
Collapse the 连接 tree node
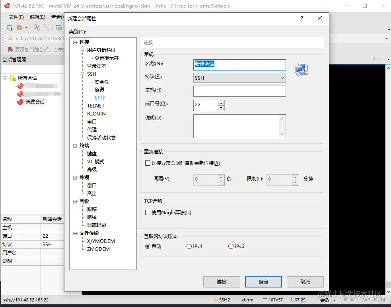pyautogui.click(x=75, y=42)
